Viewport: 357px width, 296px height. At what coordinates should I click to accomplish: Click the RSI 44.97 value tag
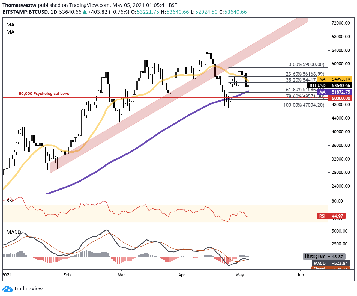coord(332,216)
